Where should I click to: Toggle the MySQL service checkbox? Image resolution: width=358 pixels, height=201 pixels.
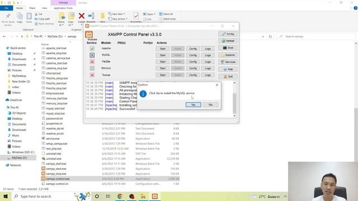pyautogui.click(x=92, y=55)
